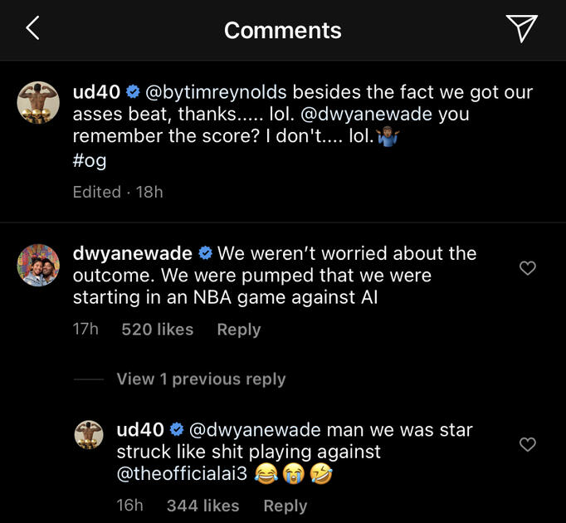The image size is (566, 523).
Task: Tap ud40's avatar in the reply
Action: [90, 436]
